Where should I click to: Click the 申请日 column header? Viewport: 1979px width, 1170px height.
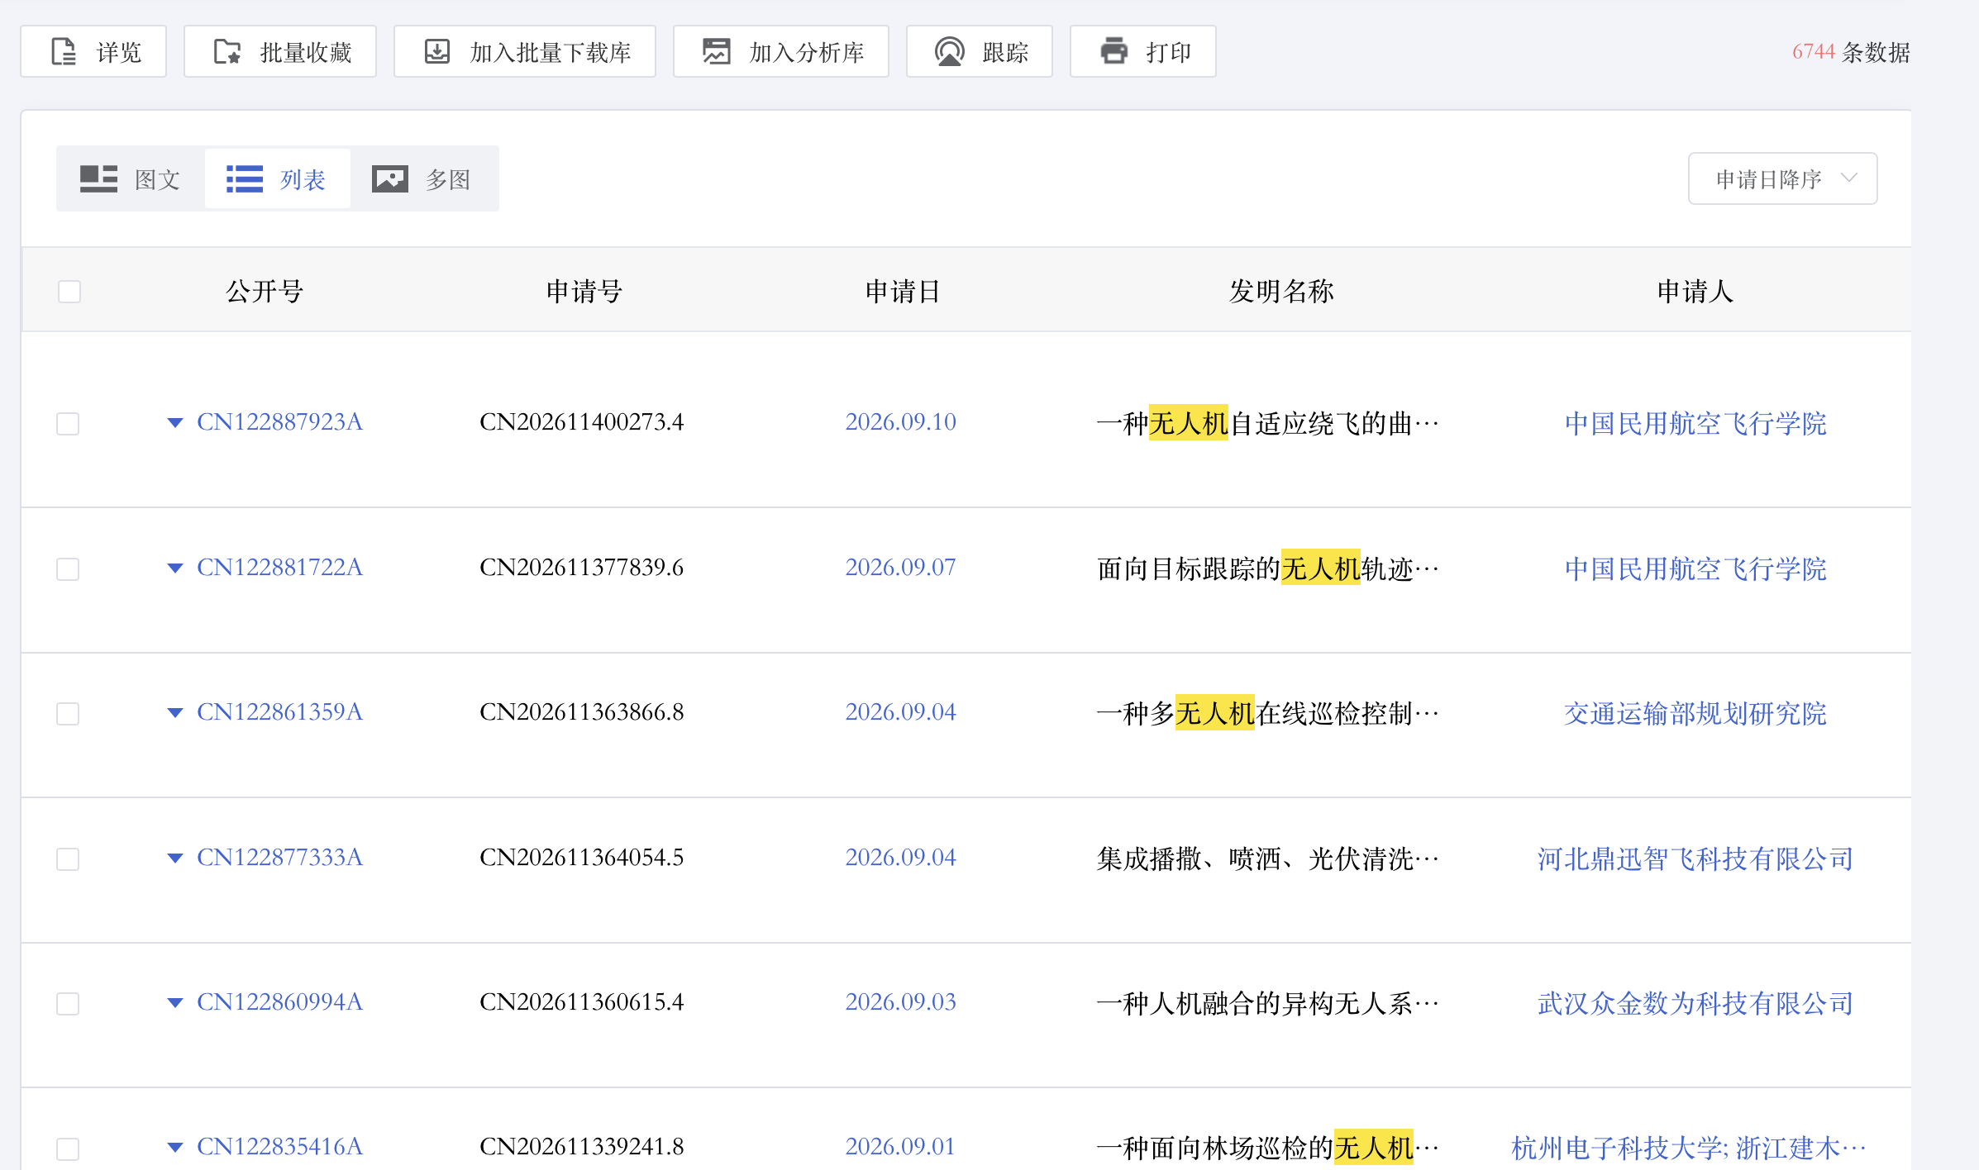point(902,291)
